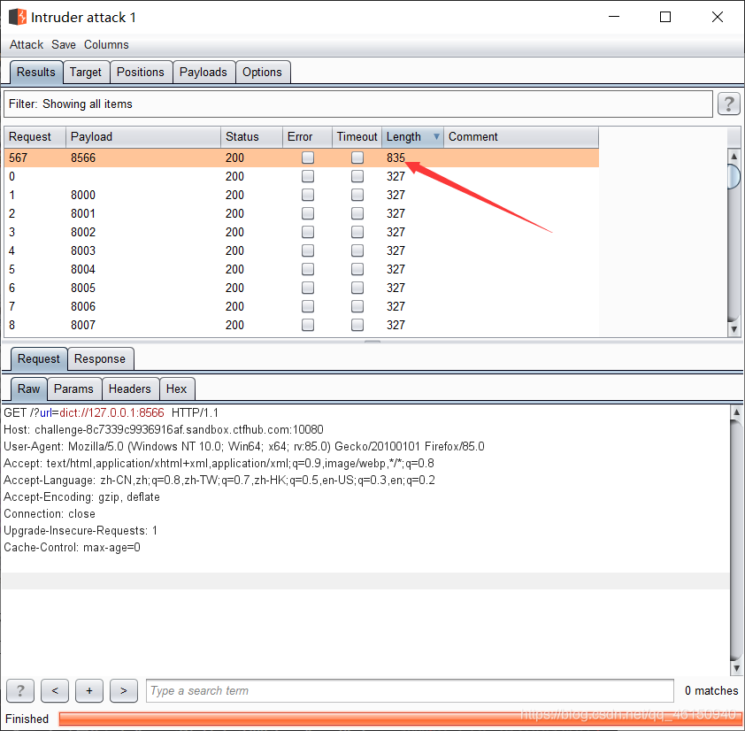Image resolution: width=745 pixels, height=731 pixels.
Task: Sort by Request column header
Action: [x=35, y=137]
